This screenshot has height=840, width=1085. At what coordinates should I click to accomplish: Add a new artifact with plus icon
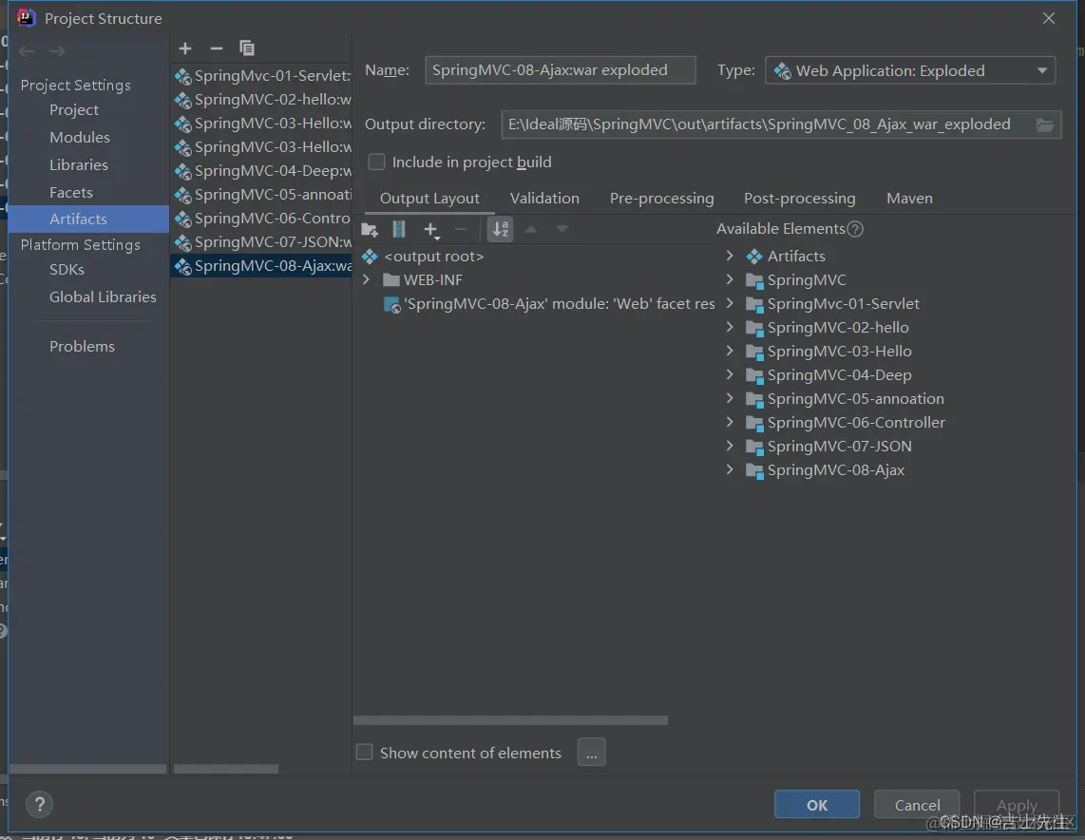pos(184,48)
